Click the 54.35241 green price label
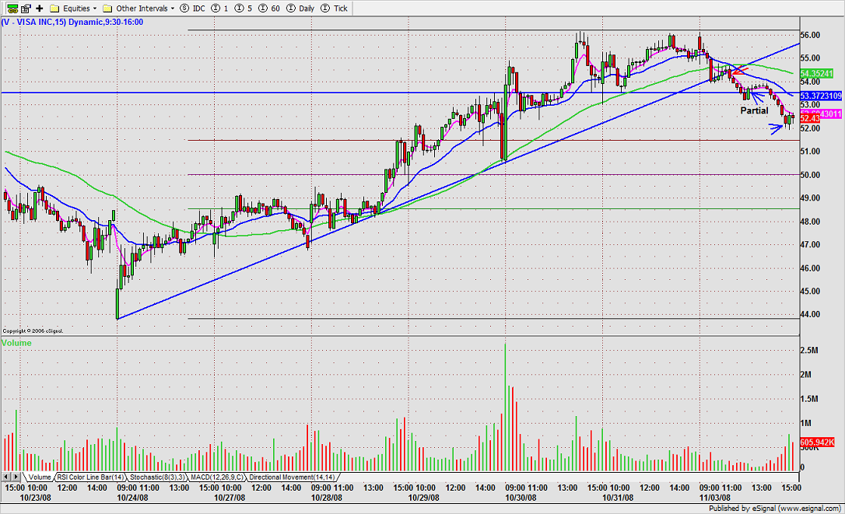 (x=816, y=73)
